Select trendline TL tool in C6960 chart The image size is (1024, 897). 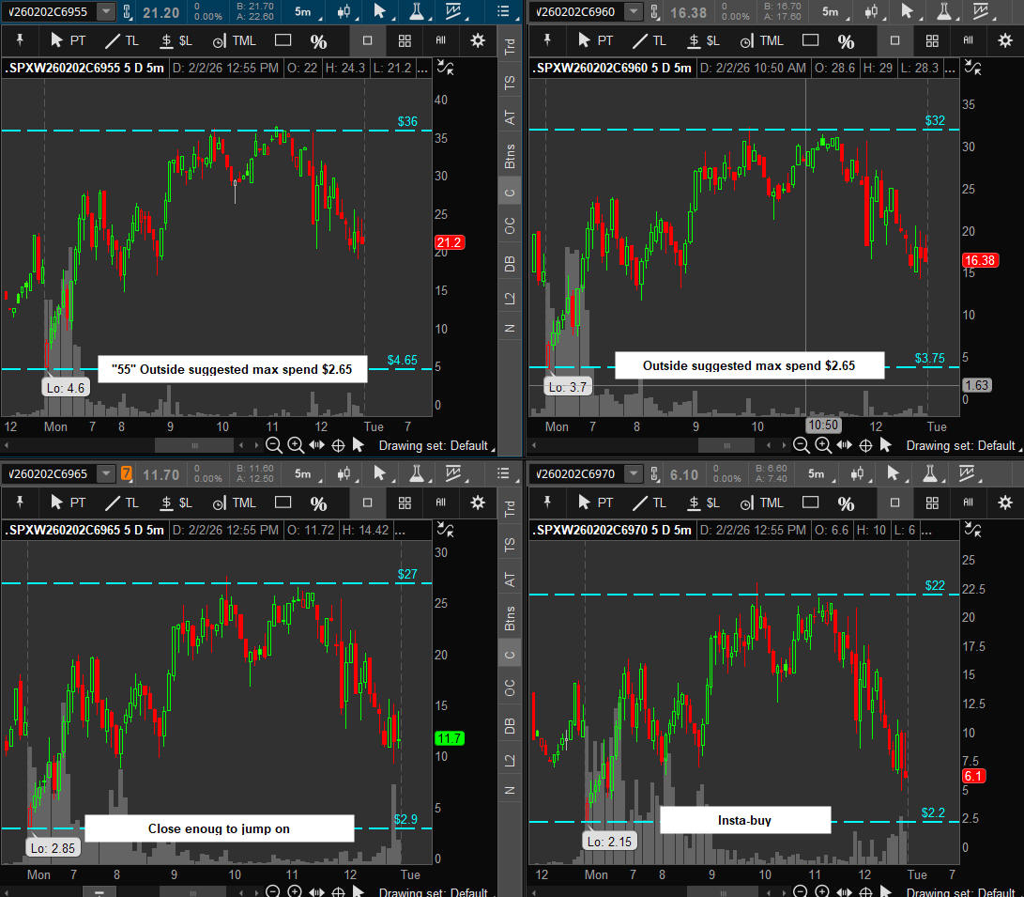[x=649, y=41]
